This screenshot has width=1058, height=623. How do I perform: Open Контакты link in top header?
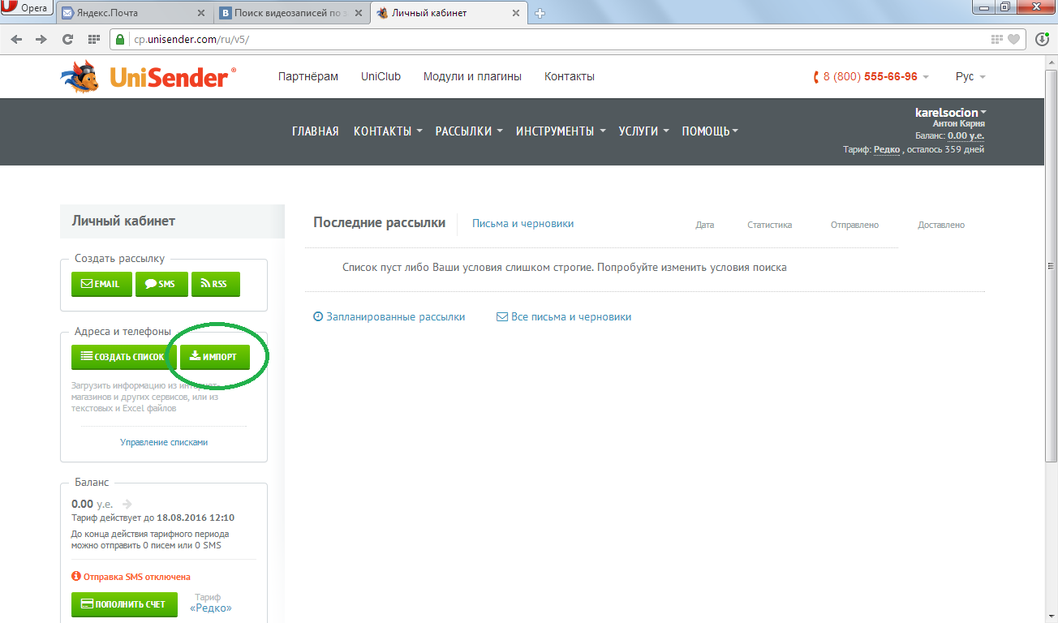click(570, 76)
